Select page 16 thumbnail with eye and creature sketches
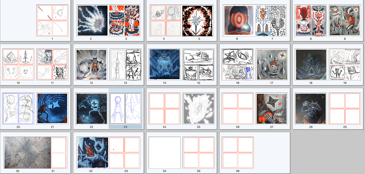Viewport: 365px width, 174px height. pos(238,65)
